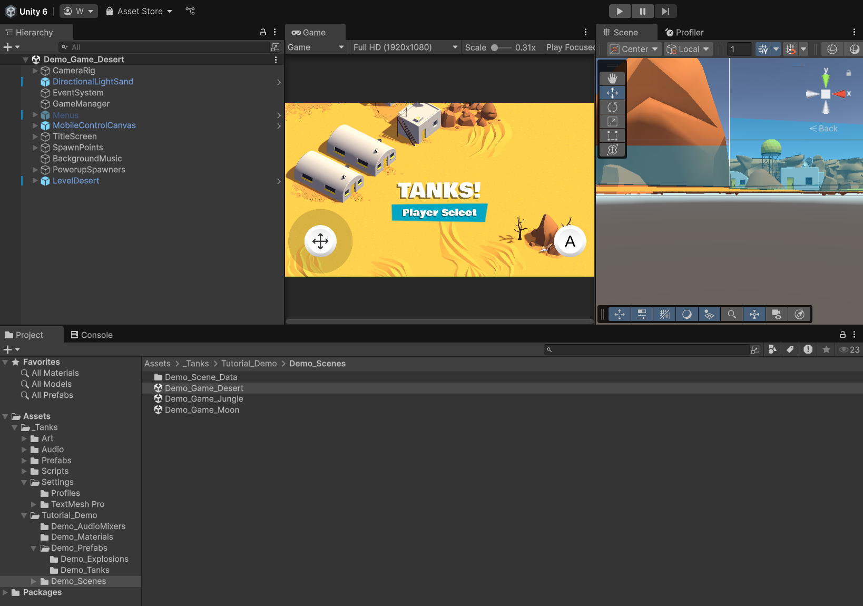Toggle the Search magnifier overlay button
This screenshot has height=606, width=863.
pos(732,314)
